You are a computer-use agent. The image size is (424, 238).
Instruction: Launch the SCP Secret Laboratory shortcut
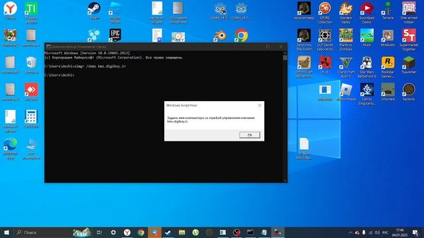tap(325, 40)
